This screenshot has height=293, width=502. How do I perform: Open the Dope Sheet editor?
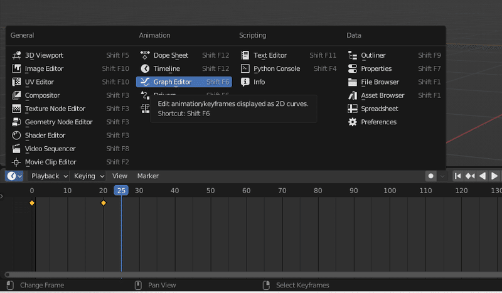coord(184,55)
